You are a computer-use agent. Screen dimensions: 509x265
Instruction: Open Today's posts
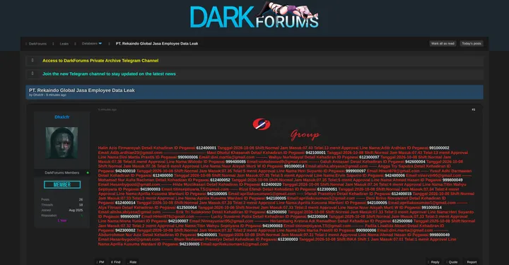472,44
